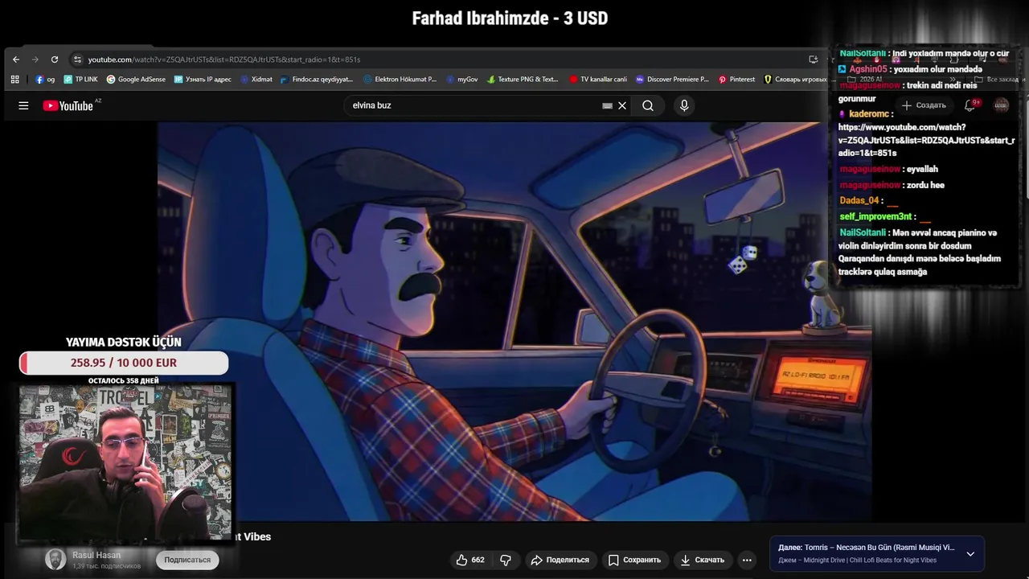The width and height of the screenshot is (1029, 579).
Task: Open the TV kanallar canli bookmark
Action: point(598,80)
